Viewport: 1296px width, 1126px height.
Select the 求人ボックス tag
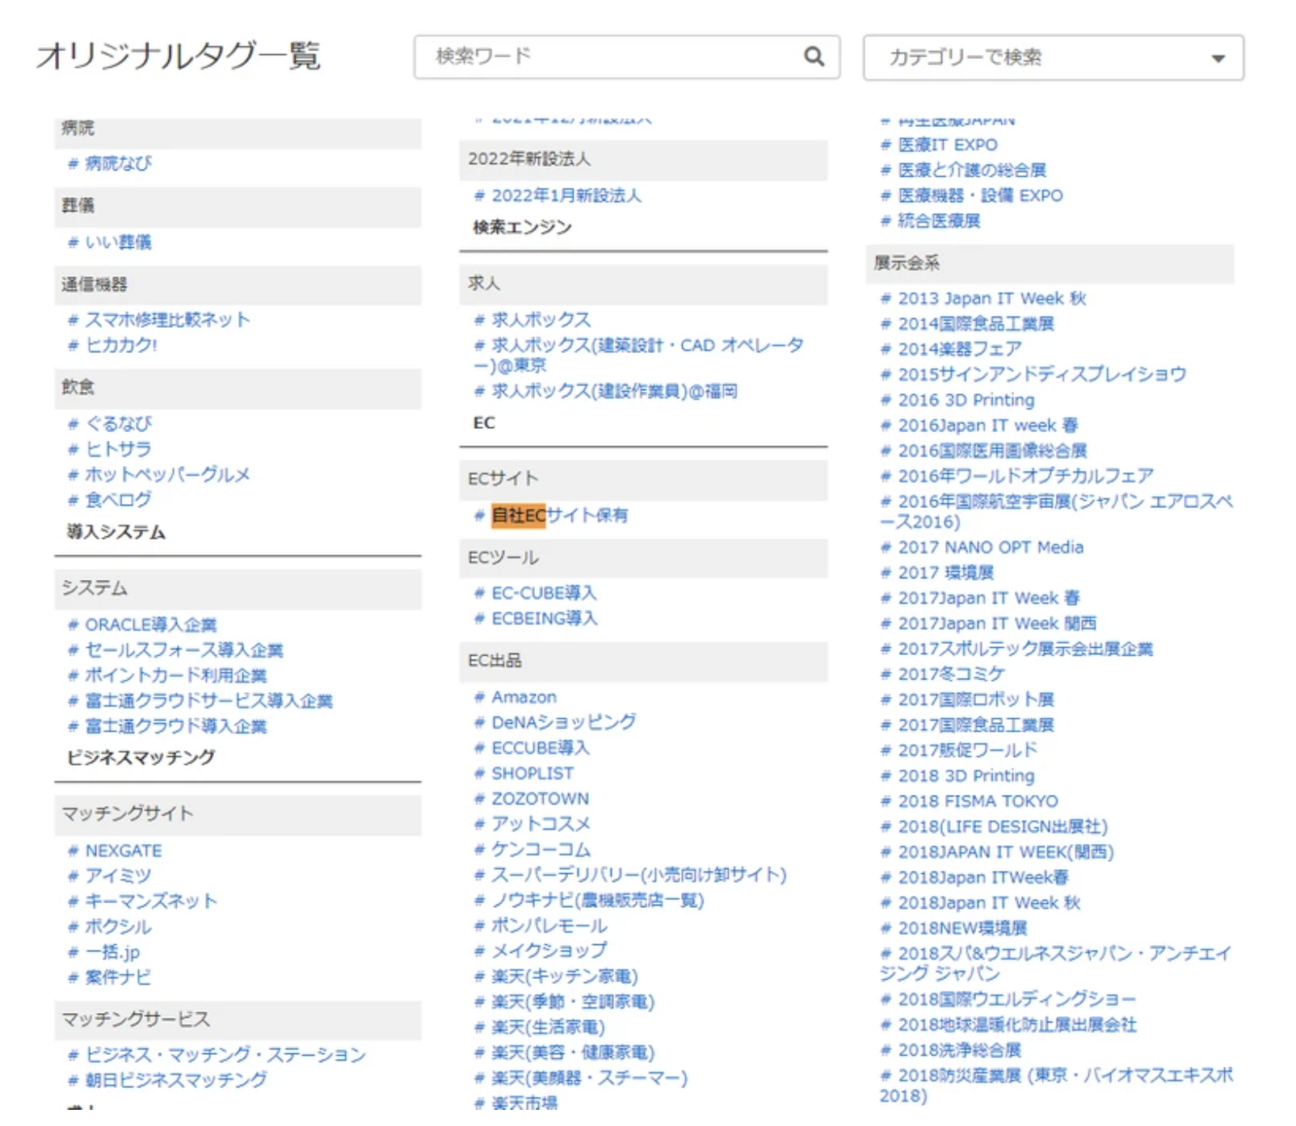click(x=538, y=319)
